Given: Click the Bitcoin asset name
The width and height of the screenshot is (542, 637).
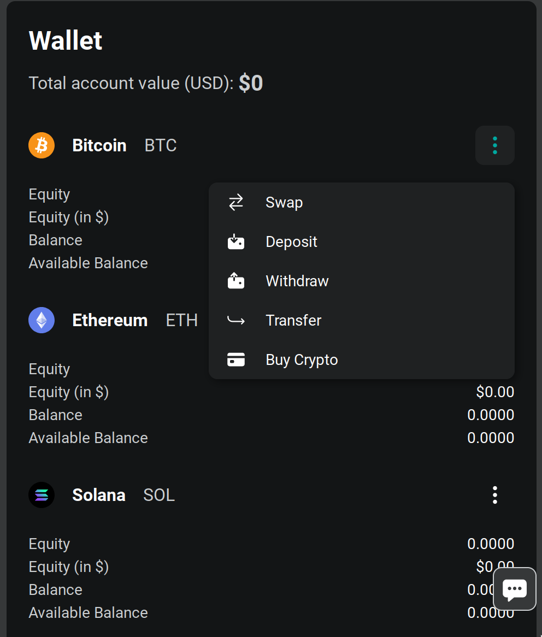Looking at the screenshot, I should click(x=99, y=145).
